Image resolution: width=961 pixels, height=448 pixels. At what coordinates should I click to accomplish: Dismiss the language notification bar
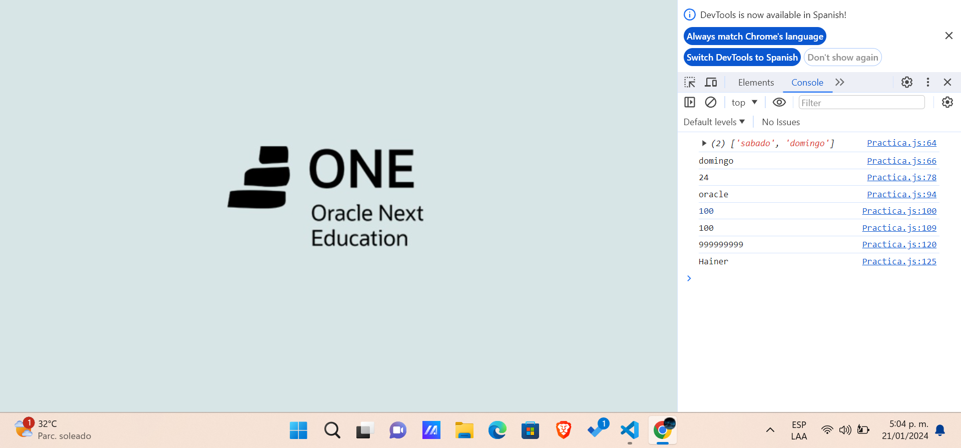tap(948, 36)
